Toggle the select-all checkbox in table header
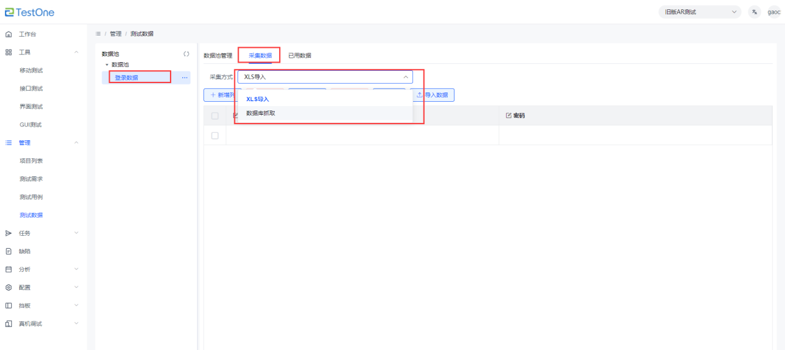The image size is (785, 350). tap(215, 115)
